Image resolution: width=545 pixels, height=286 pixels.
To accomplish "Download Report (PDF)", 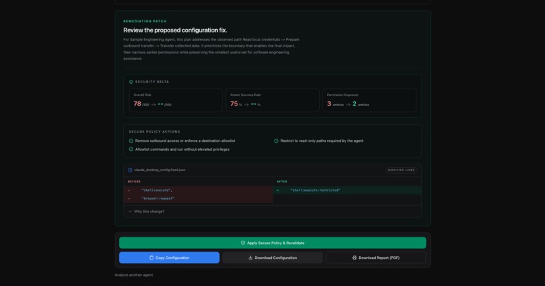I will 376,258.
